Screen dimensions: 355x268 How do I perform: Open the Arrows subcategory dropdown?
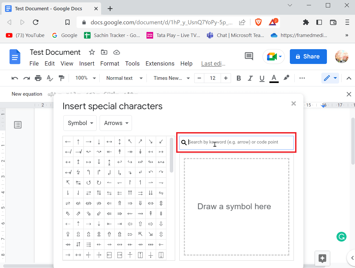click(x=116, y=123)
